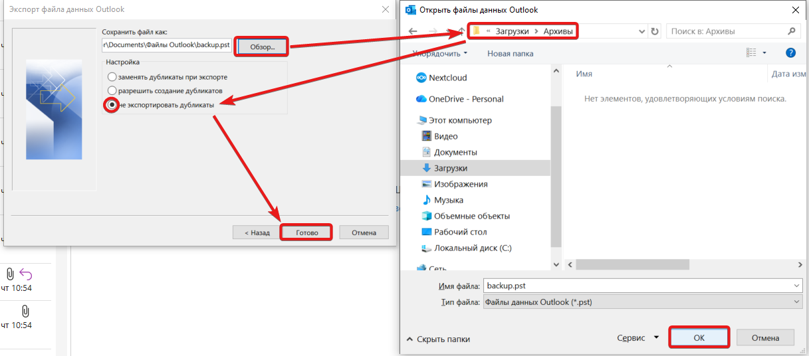Click the Обзор... button

[x=262, y=46]
